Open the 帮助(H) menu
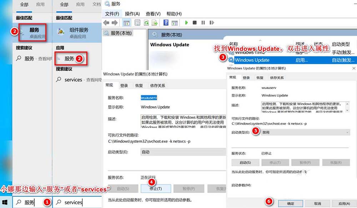Screen dimensions: 357x208 [x=174, y=14]
